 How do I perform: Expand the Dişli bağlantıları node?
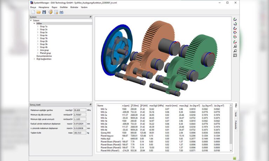(34, 59)
